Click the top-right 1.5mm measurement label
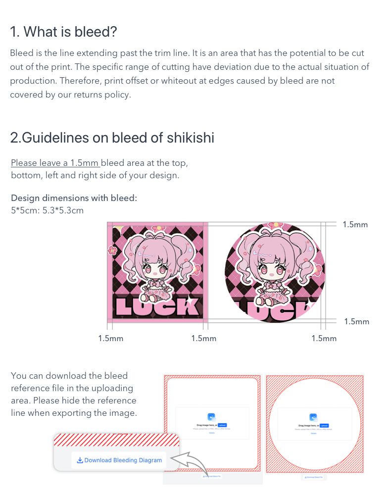Viewport: 391px width, 501px height. click(x=355, y=225)
